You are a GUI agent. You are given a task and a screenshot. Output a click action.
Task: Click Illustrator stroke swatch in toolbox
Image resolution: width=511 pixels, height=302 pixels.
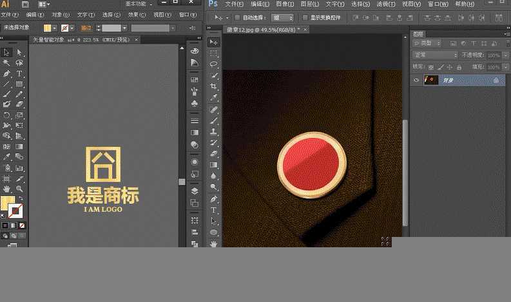point(15,211)
